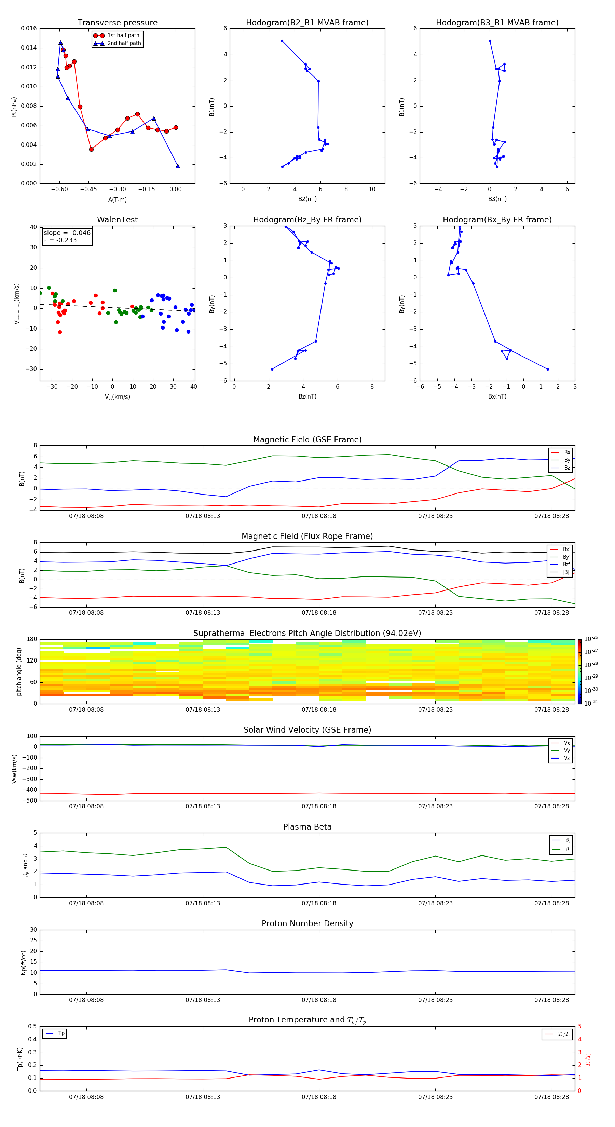
Task: Click the 'Proton Number Density' title
Action: click(x=307, y=923)
